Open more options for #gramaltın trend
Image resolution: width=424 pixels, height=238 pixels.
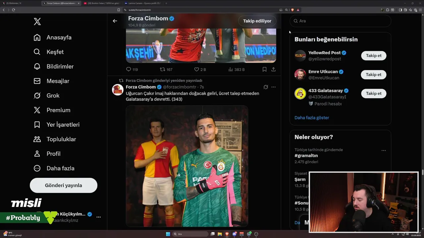point(384,150)
